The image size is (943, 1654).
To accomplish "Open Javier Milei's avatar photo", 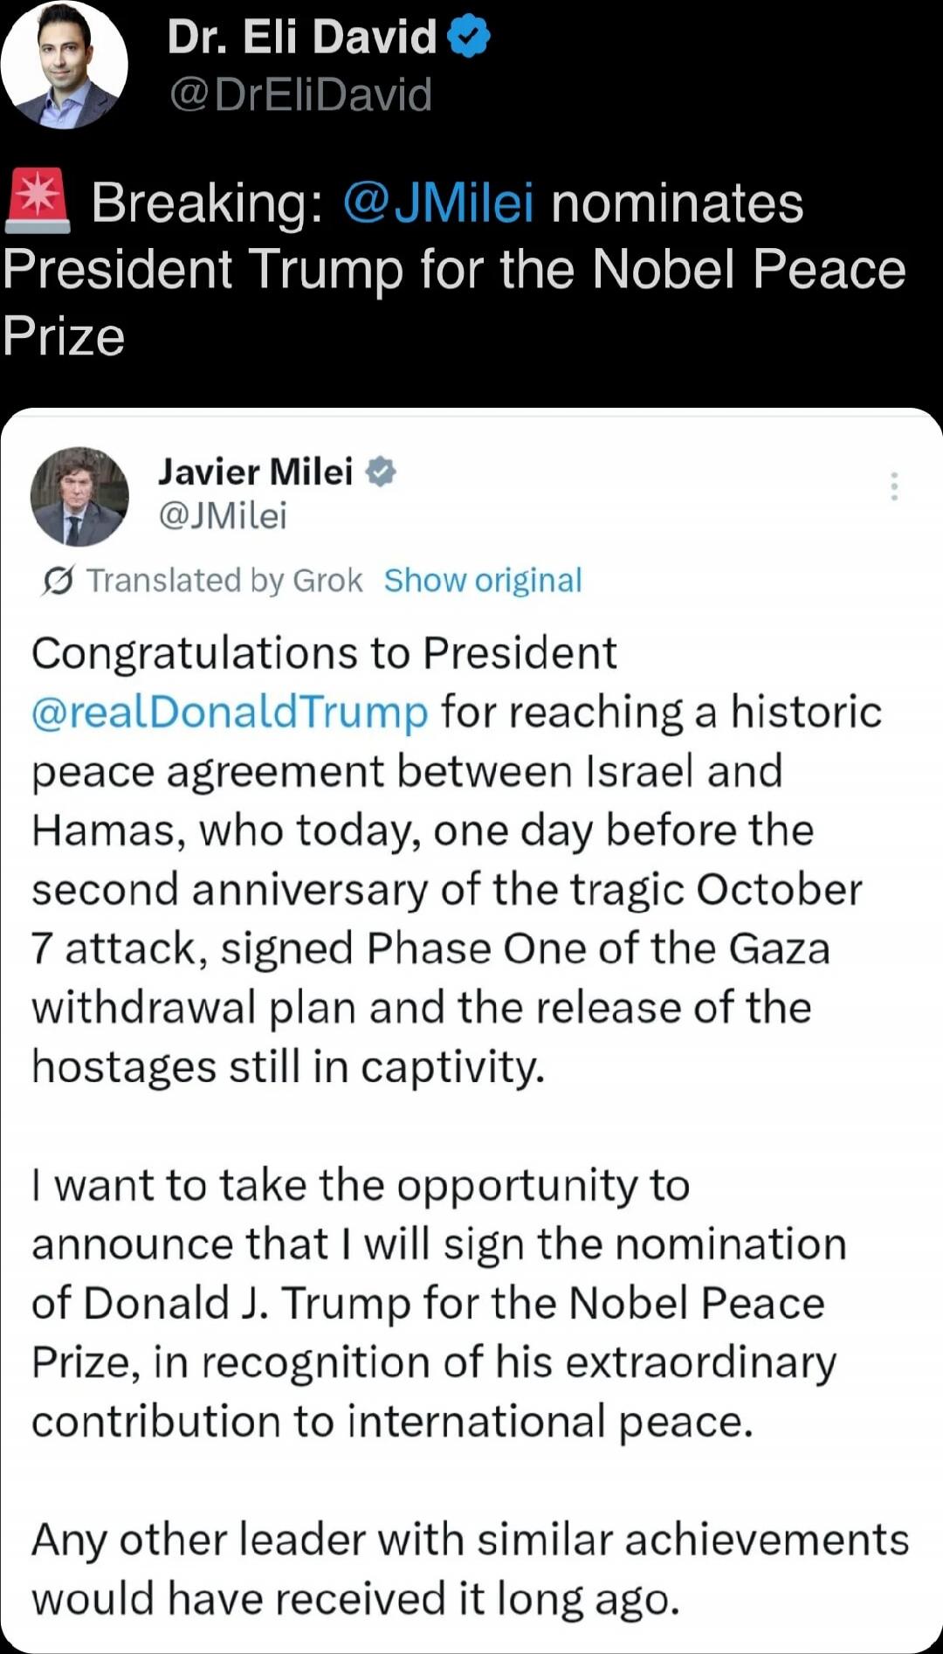I will coord(79,496).
